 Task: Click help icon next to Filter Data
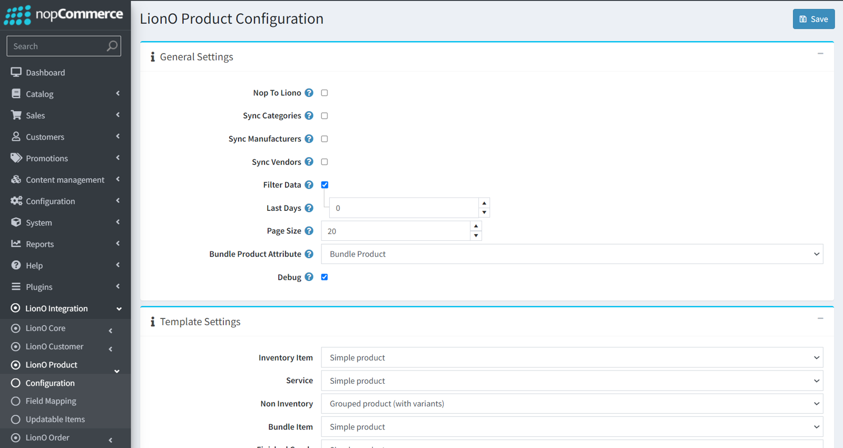pos(309,184)
